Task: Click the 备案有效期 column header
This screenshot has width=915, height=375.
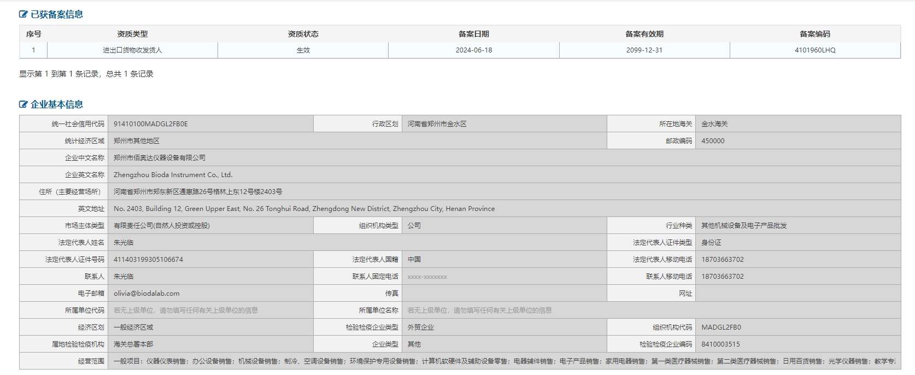Action: (644, 34)
